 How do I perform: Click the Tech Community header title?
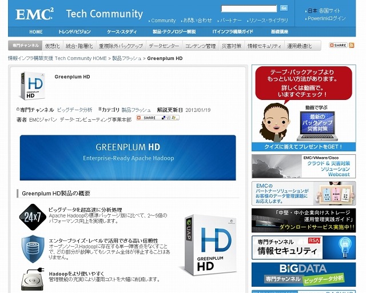click(x=104, y=14)
